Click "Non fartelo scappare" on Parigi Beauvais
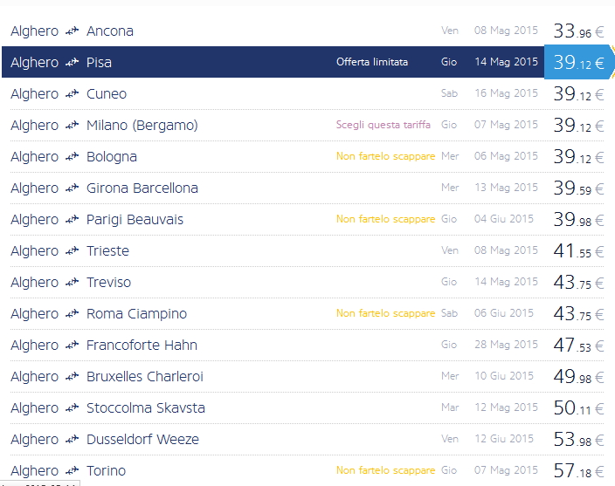This screenshot has width=615, height=486. pyautogui.click(x=385, y=219)
